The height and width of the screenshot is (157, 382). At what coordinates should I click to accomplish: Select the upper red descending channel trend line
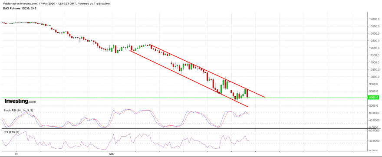[207, 71]
